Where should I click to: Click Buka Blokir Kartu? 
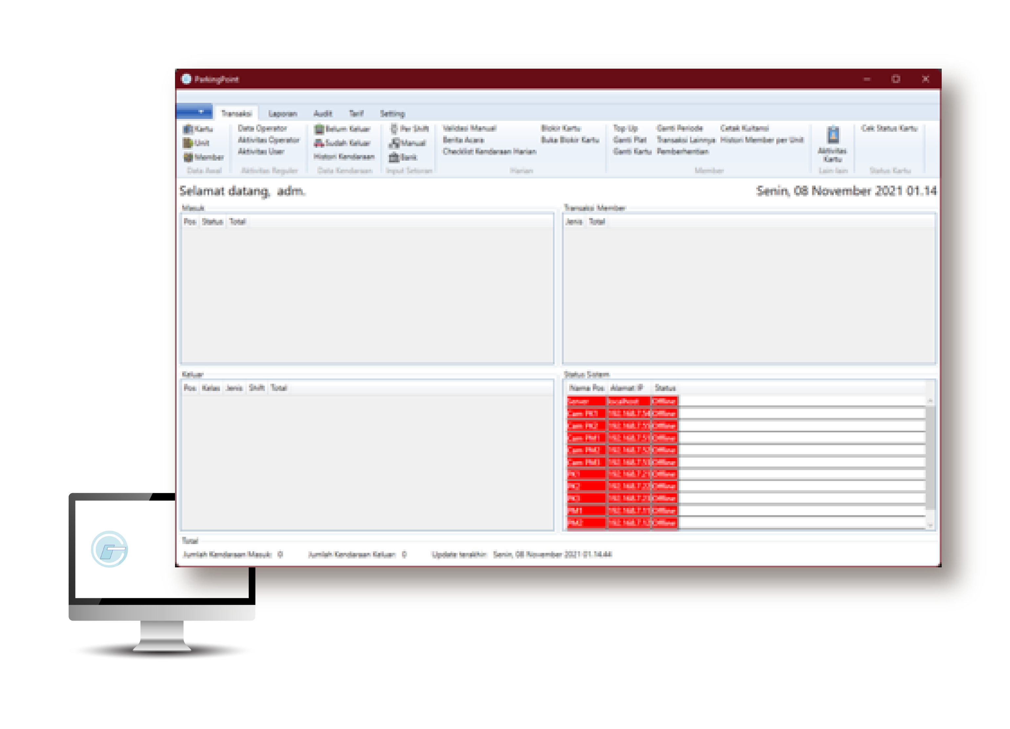tap(570, 140)
